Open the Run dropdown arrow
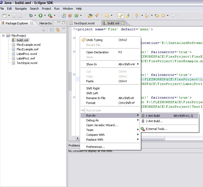This screenshot has height=187, width=203. pyautogui.click(x=45, y=16)
